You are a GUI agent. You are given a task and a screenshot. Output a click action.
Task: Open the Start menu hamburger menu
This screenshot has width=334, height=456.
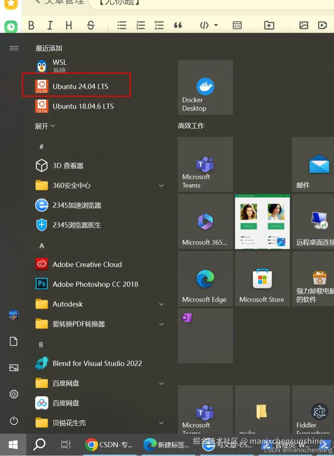pos(14,48)
